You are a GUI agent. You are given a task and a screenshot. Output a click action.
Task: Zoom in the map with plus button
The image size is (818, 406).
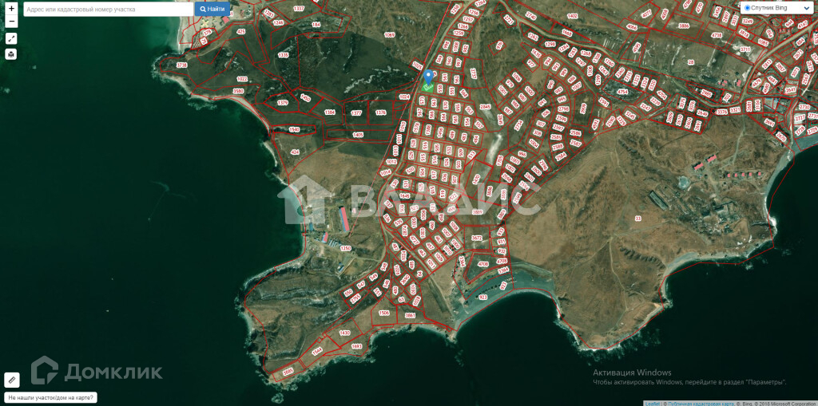pyautogui.click(x=11, y=9)
